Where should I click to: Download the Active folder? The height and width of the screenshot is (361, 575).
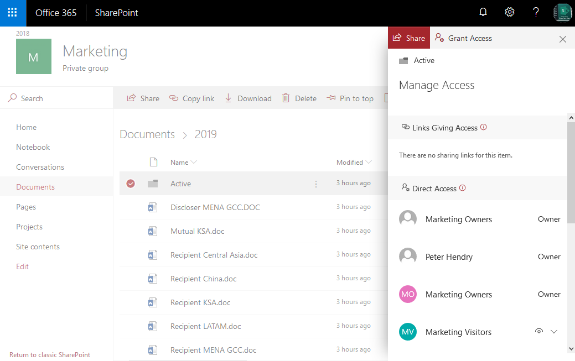coord(248,98)
